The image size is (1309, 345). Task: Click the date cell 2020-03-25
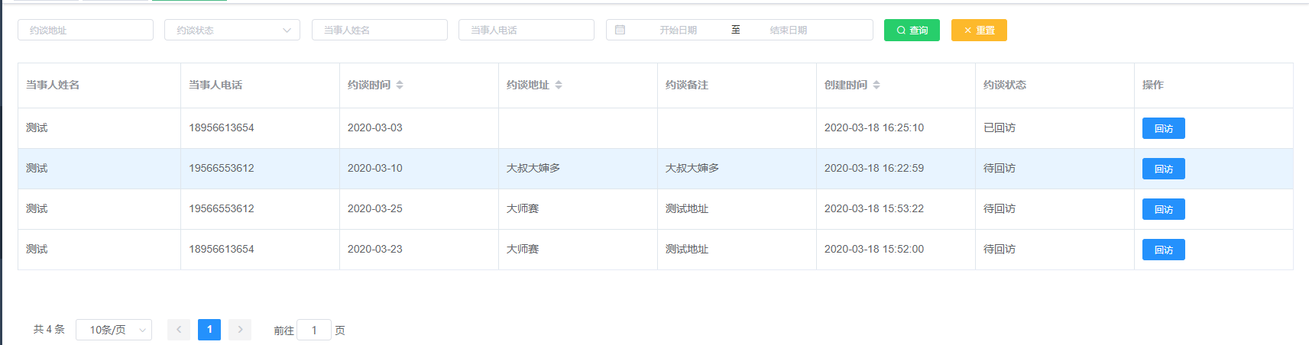(375, 208)
